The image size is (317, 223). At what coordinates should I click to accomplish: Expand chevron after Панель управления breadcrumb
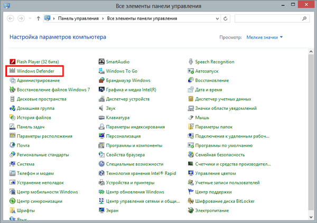(x=102, y=18)
